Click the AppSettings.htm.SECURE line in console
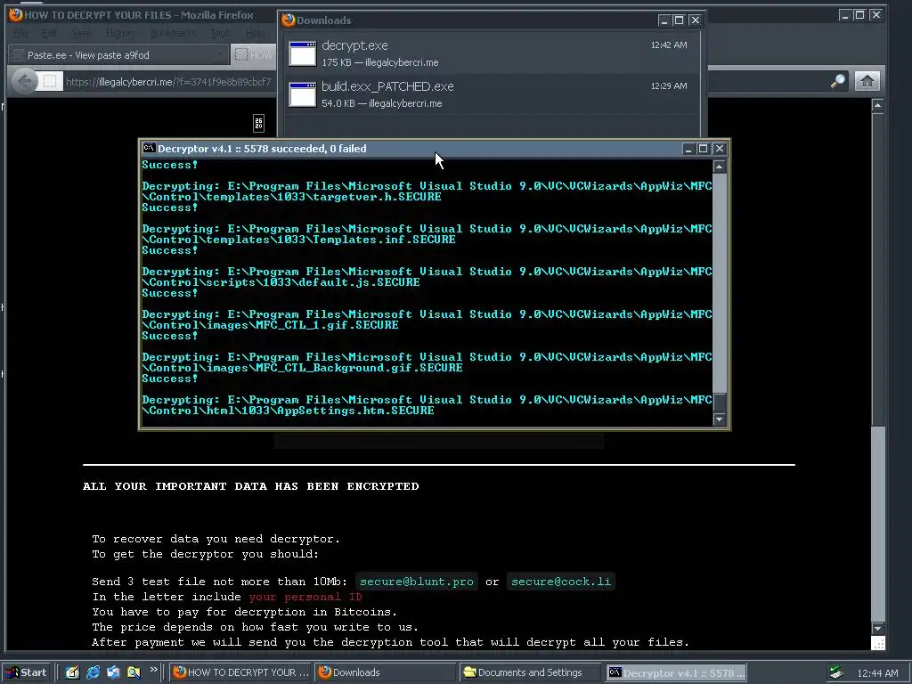The width and height of the screenshot is (912, 684). tap(288, 410)
